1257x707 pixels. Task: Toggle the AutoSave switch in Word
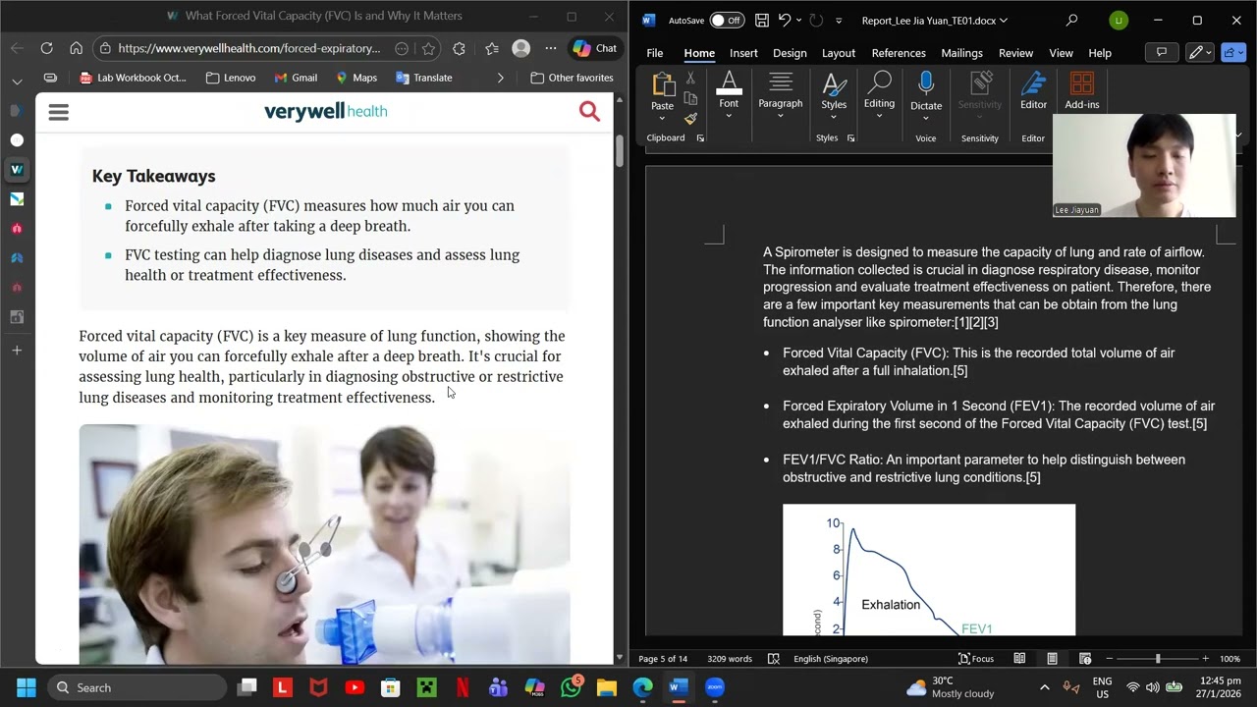[x=727, y=20]
